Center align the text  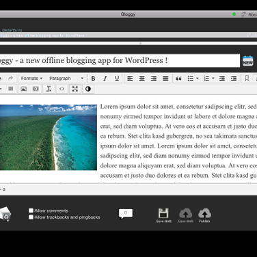pyautogui.click(x=142, y=79)
